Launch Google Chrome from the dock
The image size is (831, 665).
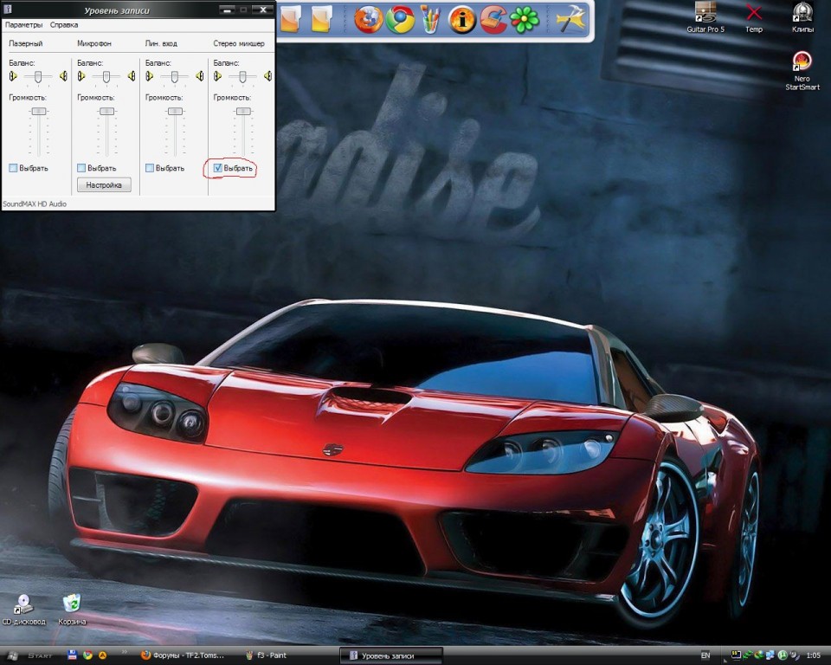pyautogui.click(x=400, y=19)
